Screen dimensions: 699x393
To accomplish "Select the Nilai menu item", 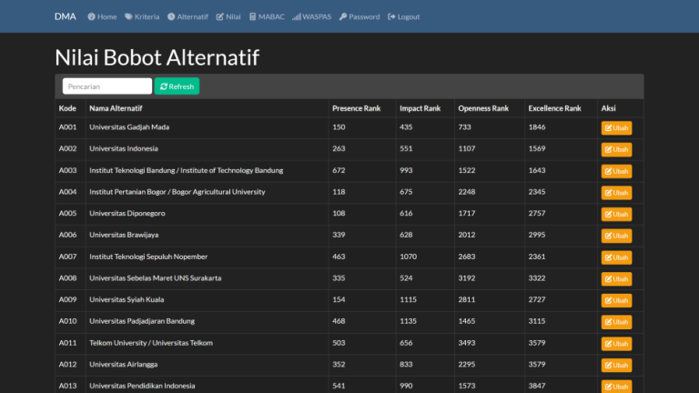I will pos(228,16).
